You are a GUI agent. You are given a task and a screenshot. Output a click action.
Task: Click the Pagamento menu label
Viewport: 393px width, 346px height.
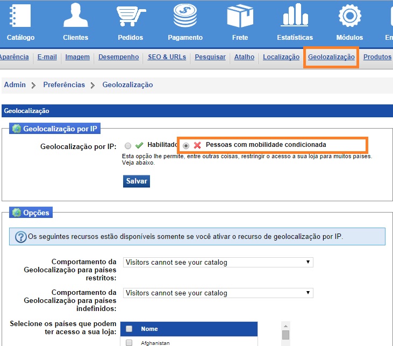185,37
